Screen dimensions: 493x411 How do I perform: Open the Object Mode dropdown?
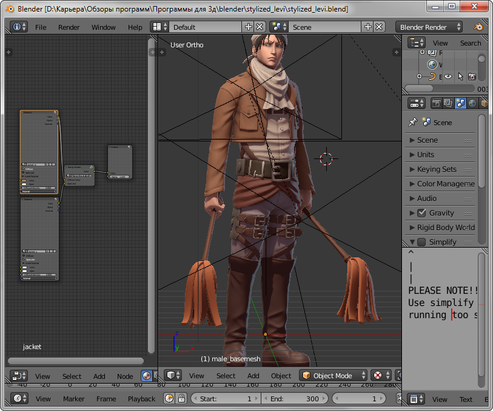[333, 375]
